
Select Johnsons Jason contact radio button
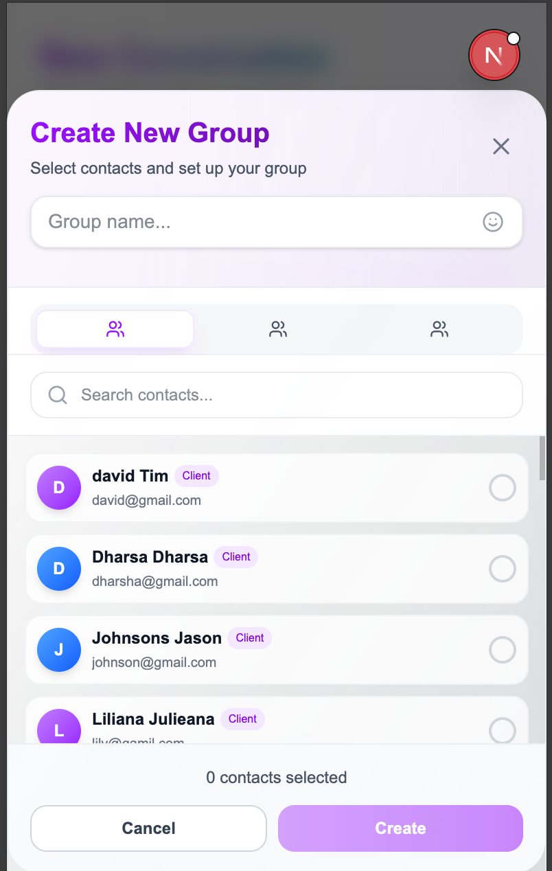(x=502, y=650)
